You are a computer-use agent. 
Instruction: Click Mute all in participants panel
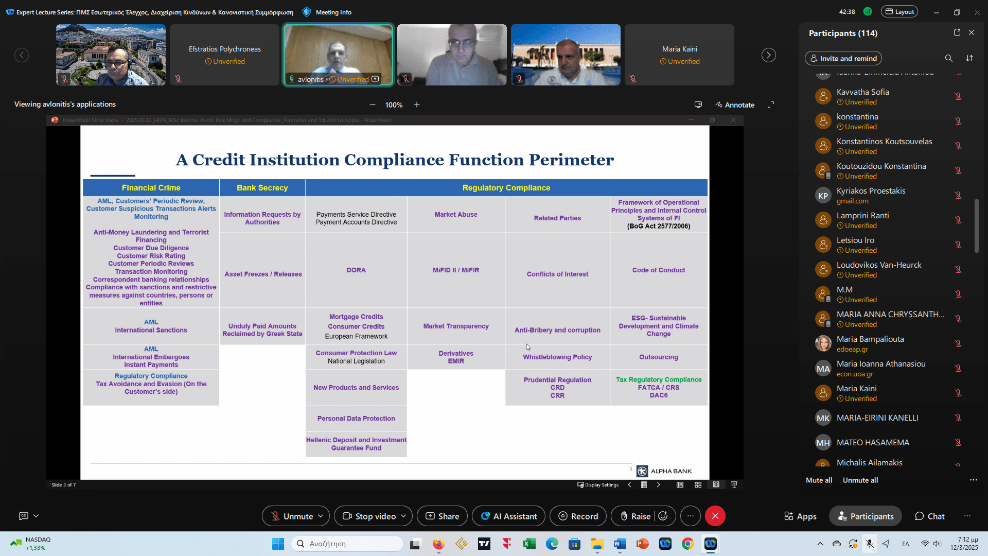pyautogui.click(x=819, y=480)
